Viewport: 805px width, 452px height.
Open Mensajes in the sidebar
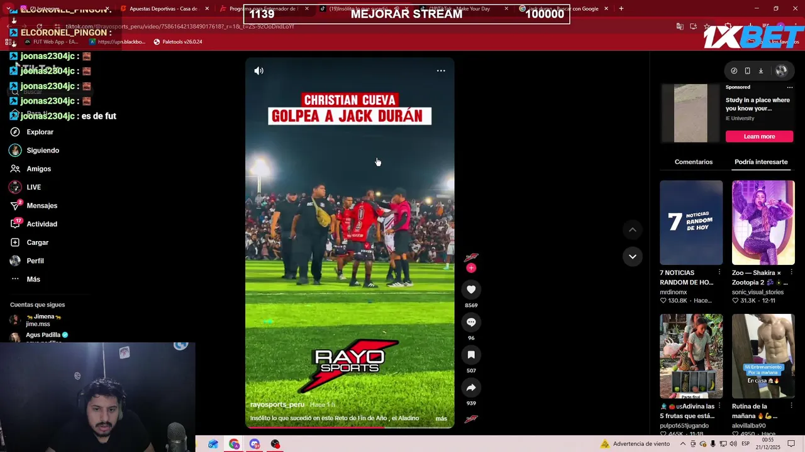point(42,205)
